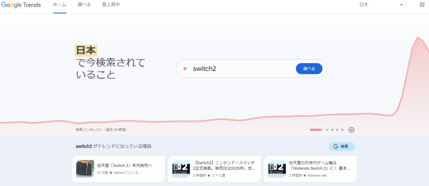Open ファミ通 Switch2 正式発表 article
This screenshot has width=429, height=186.
pyautogui.click(x=214, y=169)
